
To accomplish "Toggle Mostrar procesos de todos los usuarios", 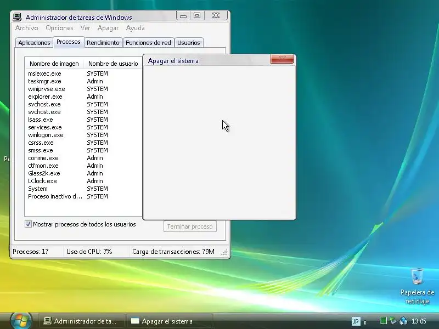I will point(28,224).
